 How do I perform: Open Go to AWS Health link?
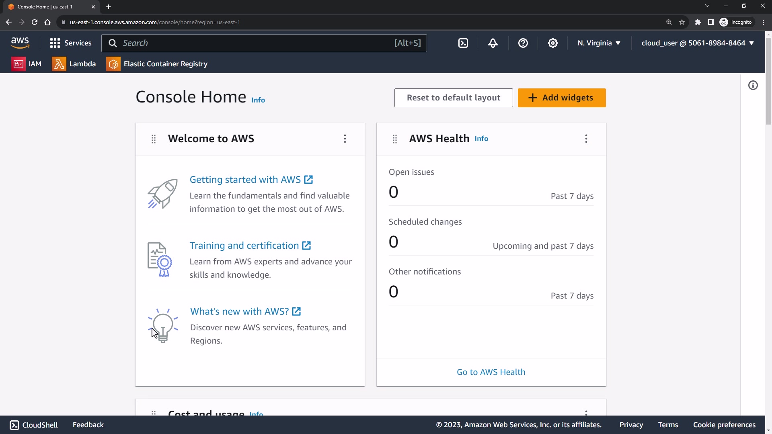pyautogui.click(x=491, y=372)
